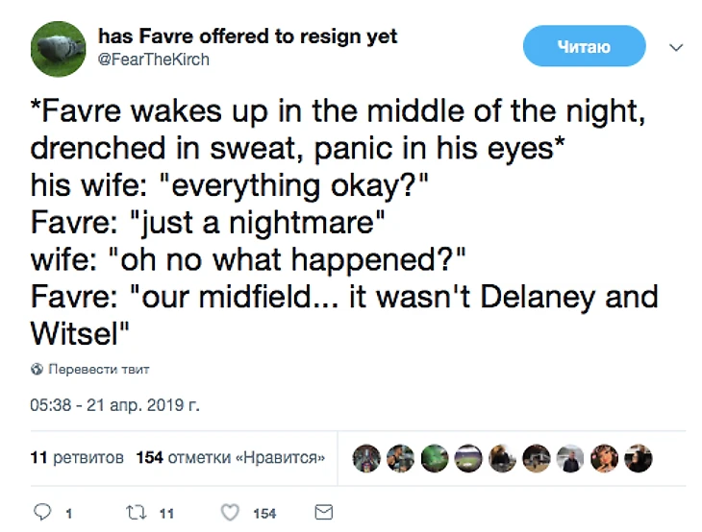Click the @FearTheKirch handle
The height and width of the screenshot is (532, 702).
click(154, 60)
